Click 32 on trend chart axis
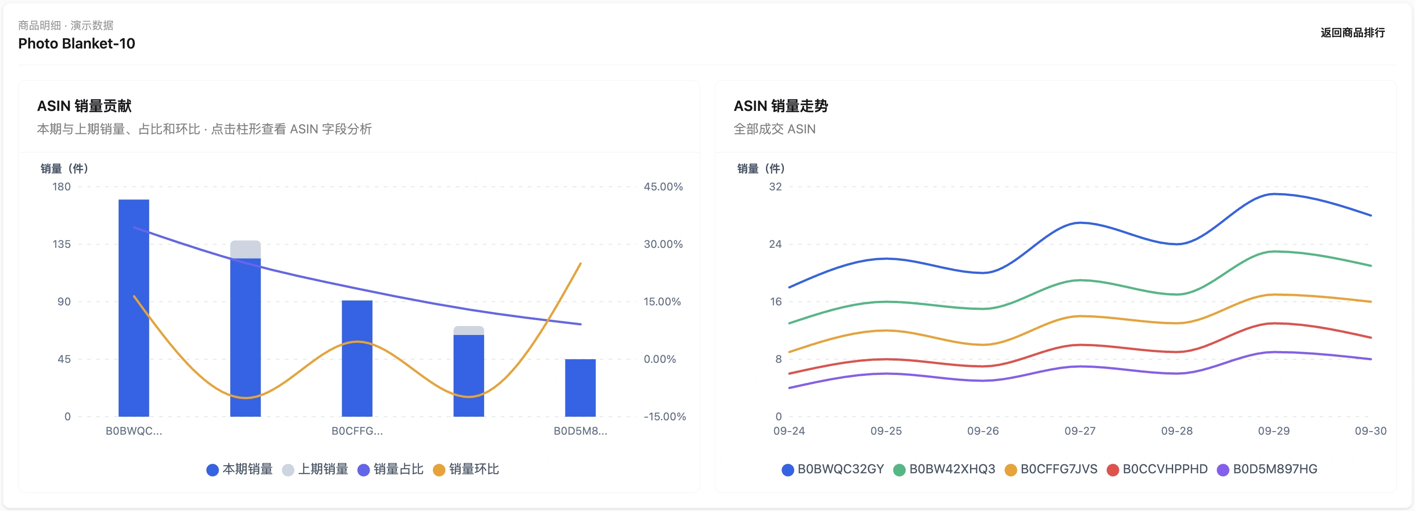Viewport: 1415px width, 511px height. [775, 187]
